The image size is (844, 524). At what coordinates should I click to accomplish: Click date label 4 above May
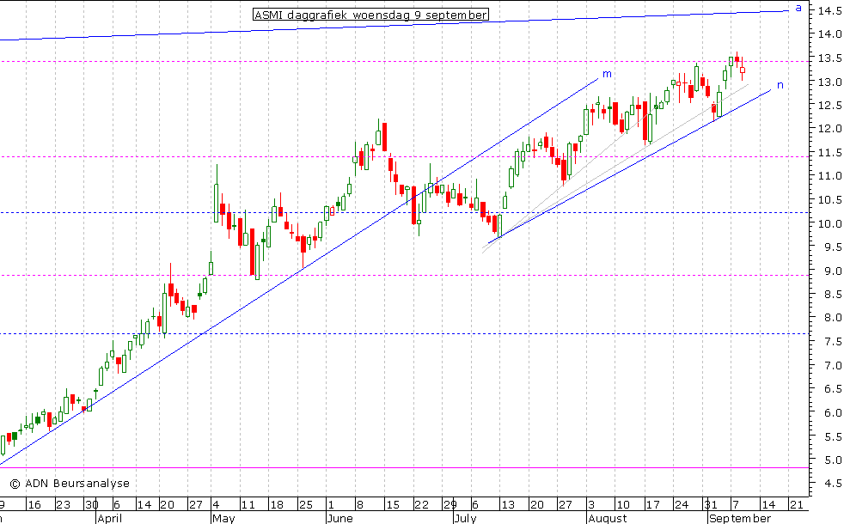click(x=216, y=504)
